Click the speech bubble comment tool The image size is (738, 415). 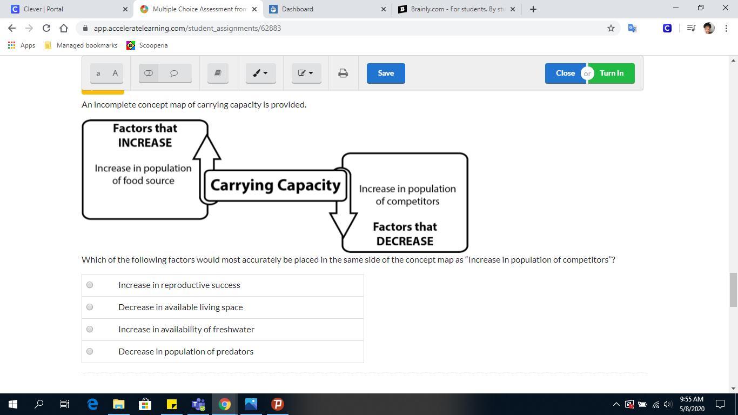[174, 73]
